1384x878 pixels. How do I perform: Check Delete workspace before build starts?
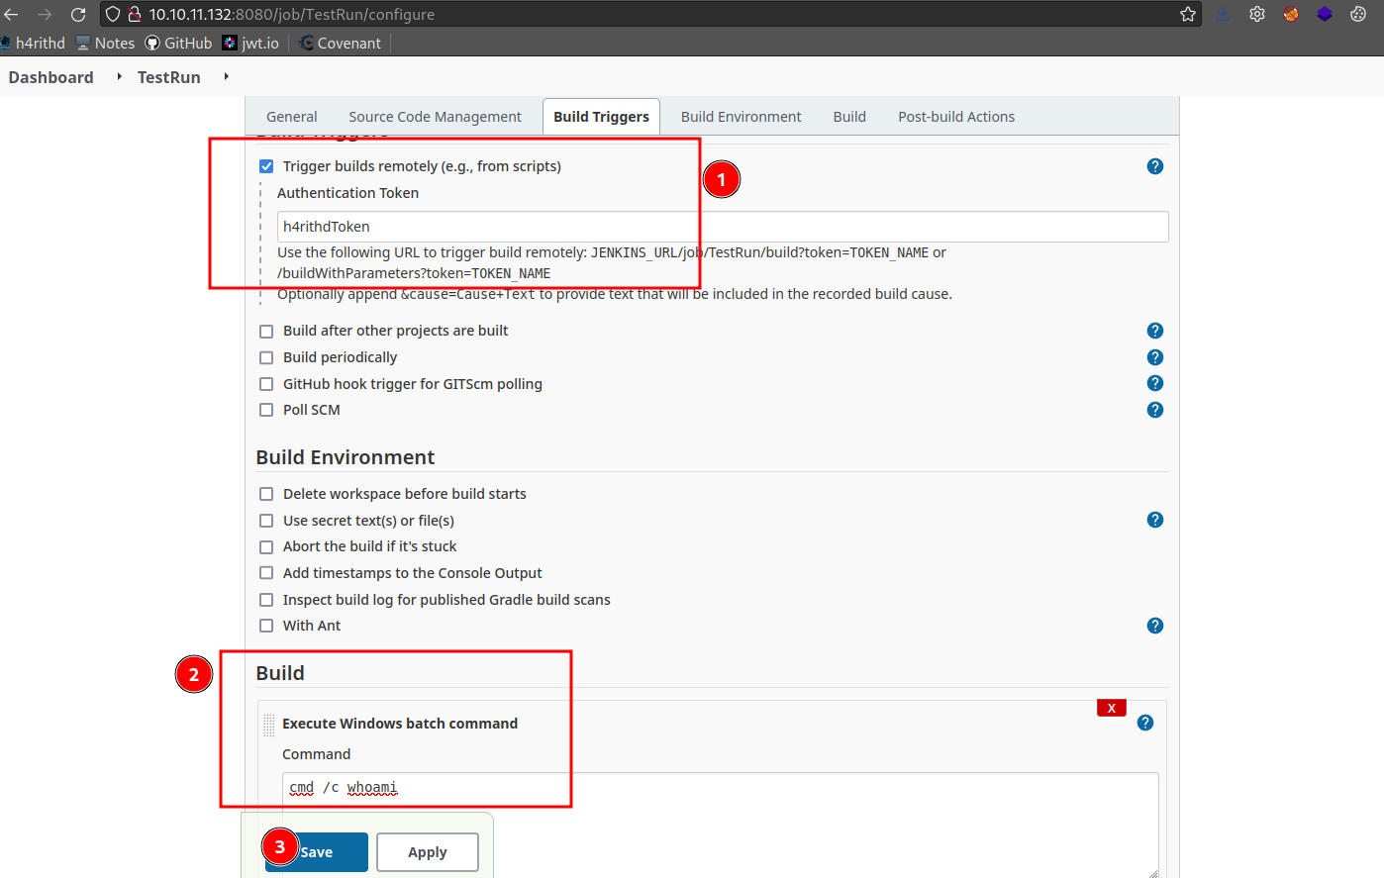[x=266, y=494]
